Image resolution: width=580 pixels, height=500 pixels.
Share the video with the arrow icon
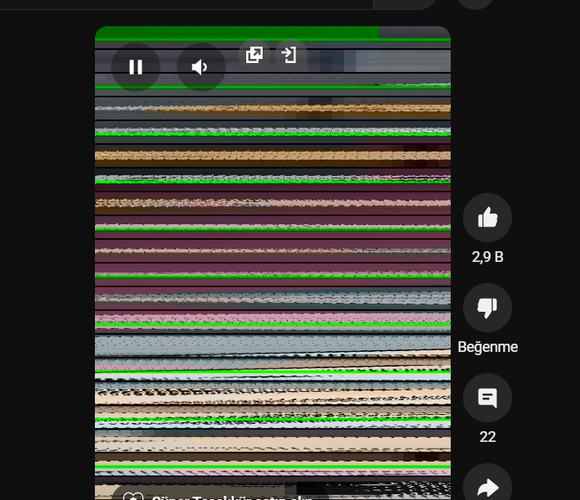pyautogui.click(x=488, y=484)
